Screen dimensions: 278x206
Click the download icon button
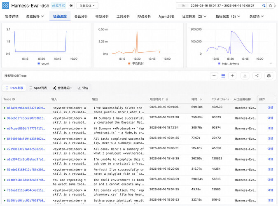coord(245,76)
